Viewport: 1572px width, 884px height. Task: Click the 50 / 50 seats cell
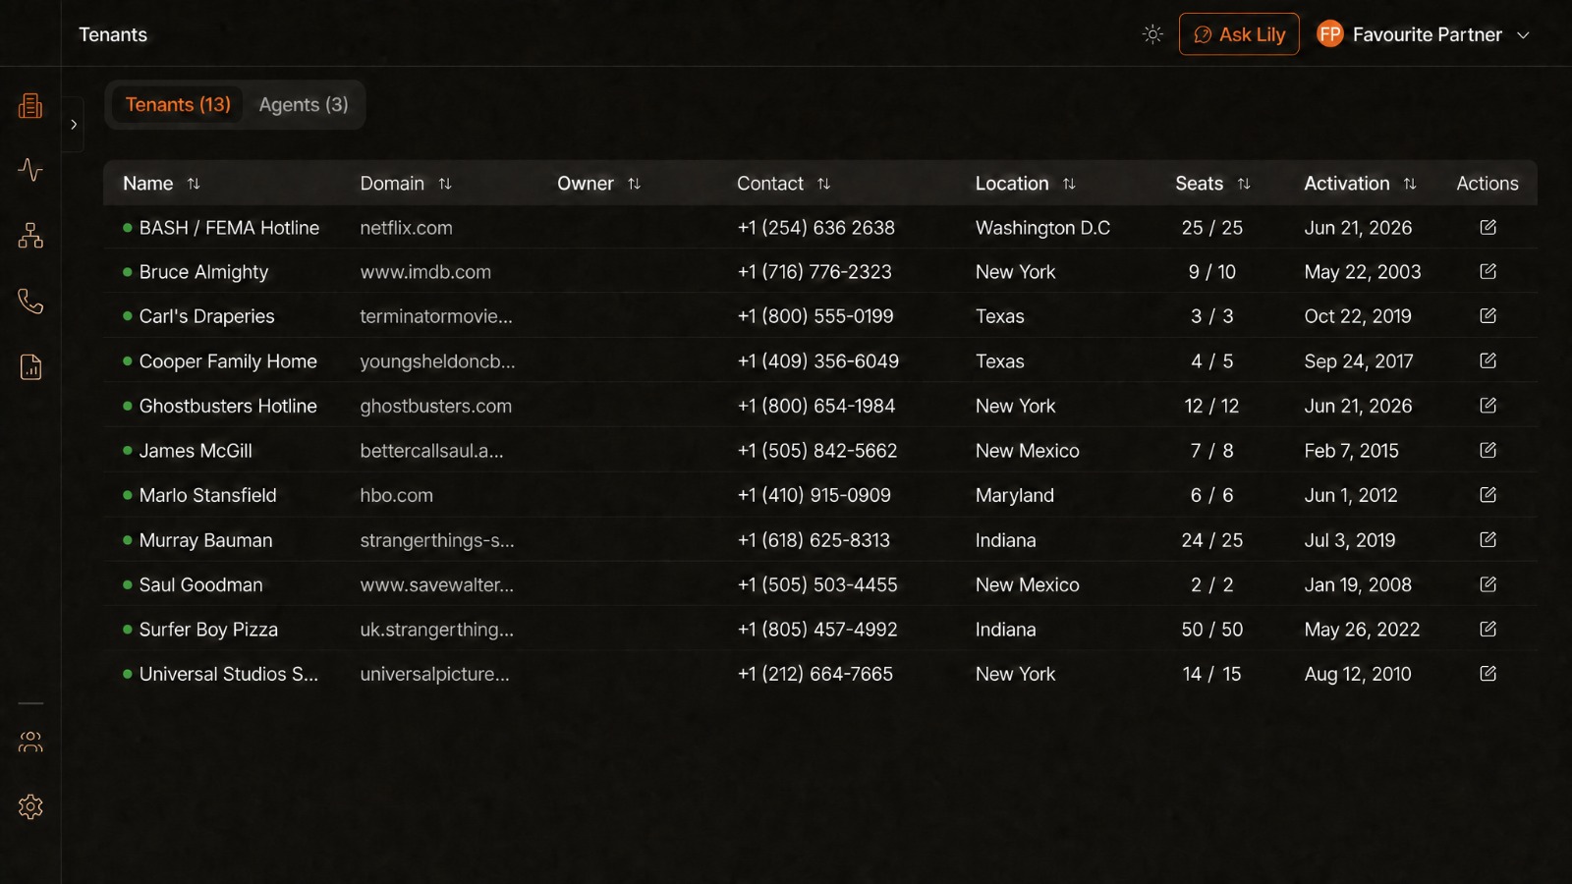click(x=1211, y=630)
